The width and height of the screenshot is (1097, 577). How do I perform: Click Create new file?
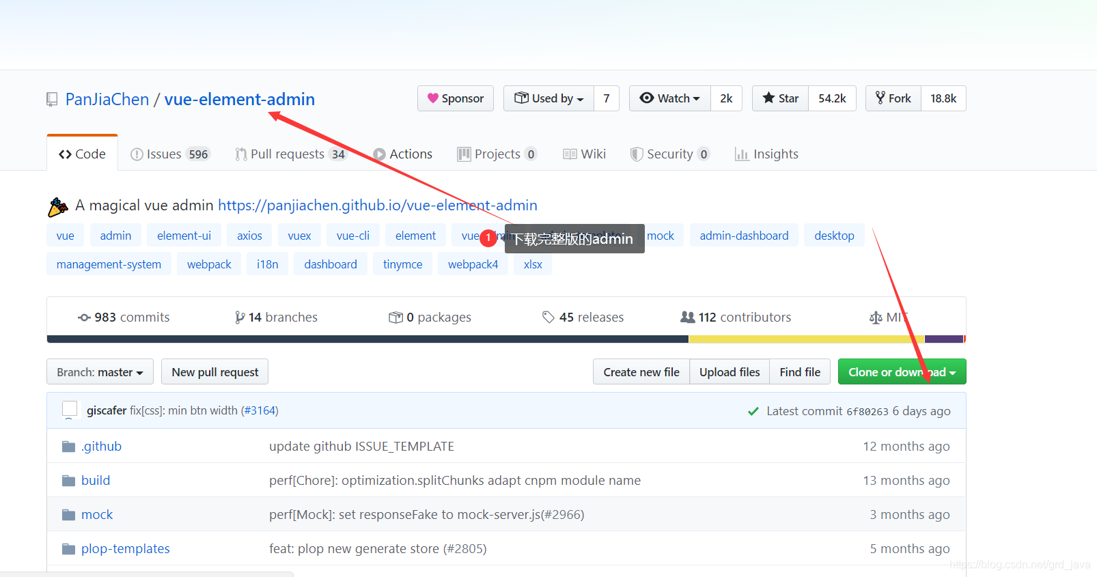click(x=641, y=371)
